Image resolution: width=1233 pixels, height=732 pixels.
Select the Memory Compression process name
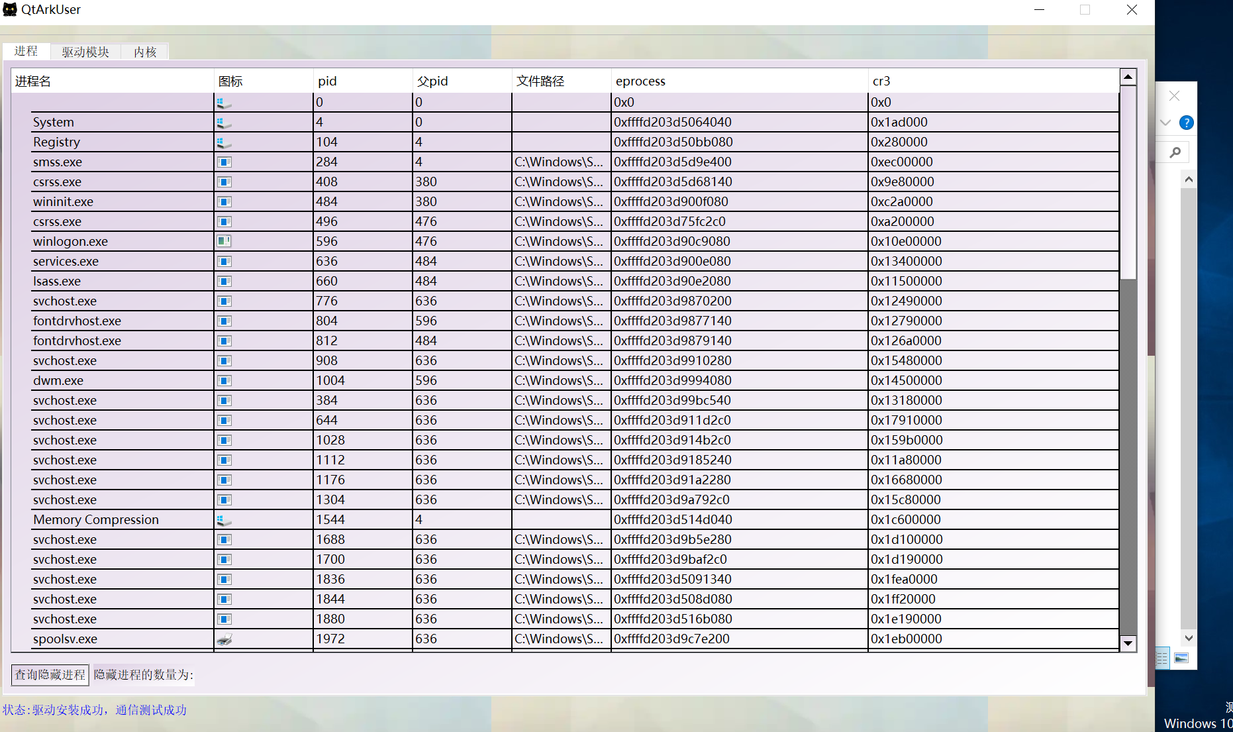pos(96,520)
